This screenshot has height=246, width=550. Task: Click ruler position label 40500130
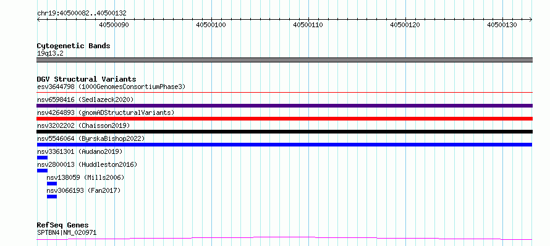pos(502,25)
